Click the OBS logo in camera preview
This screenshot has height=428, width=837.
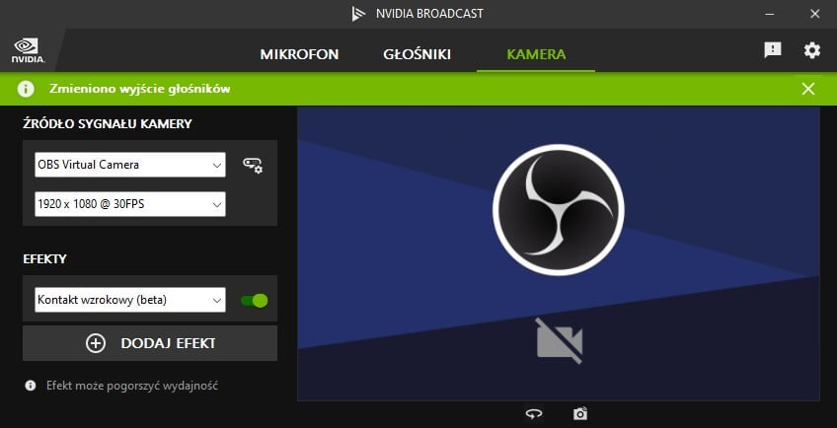(559, 210)
